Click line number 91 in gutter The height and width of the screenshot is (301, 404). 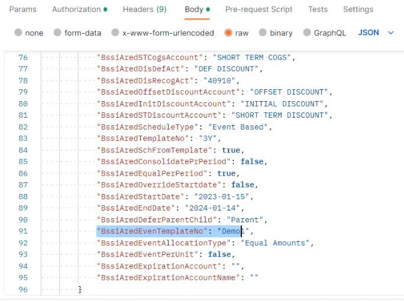pyautogui.click(x=23, y=231)
